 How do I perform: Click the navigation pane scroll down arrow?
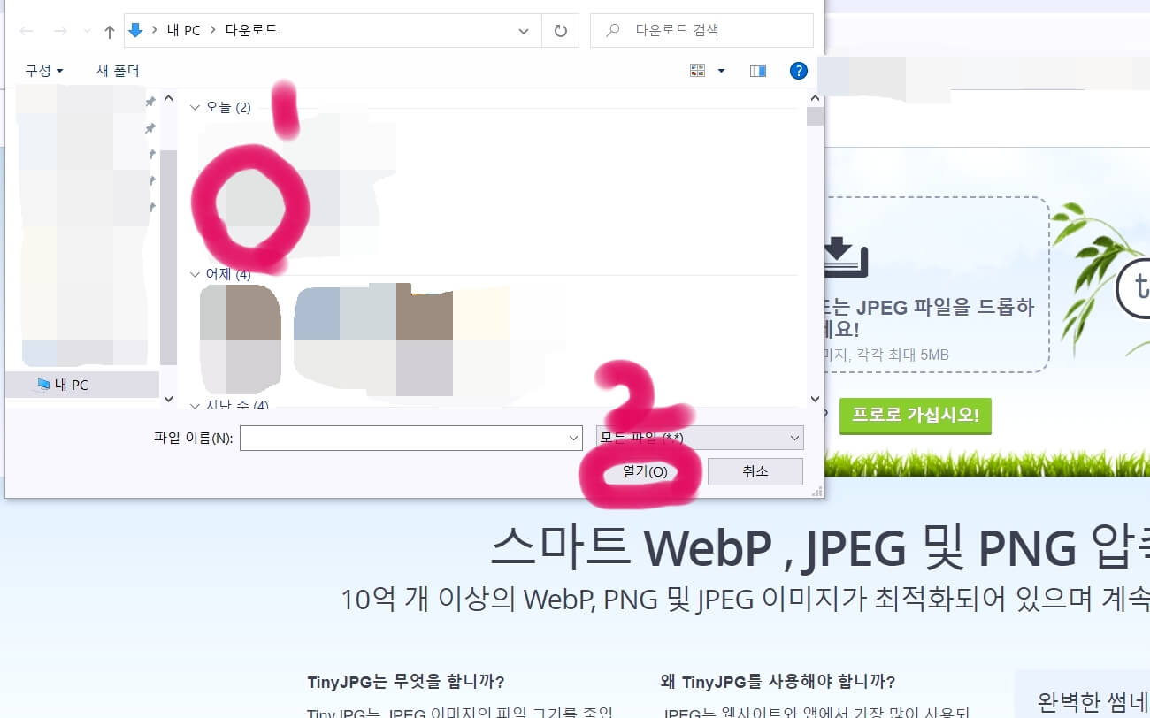tap(168, 400)
